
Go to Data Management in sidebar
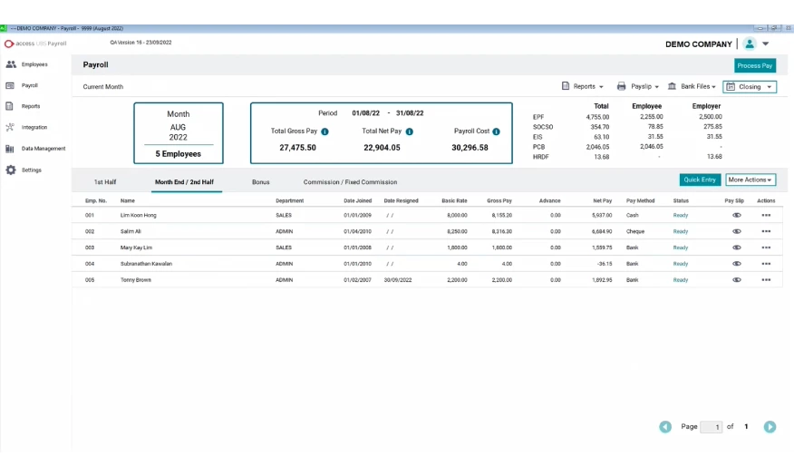click(43, 149)
